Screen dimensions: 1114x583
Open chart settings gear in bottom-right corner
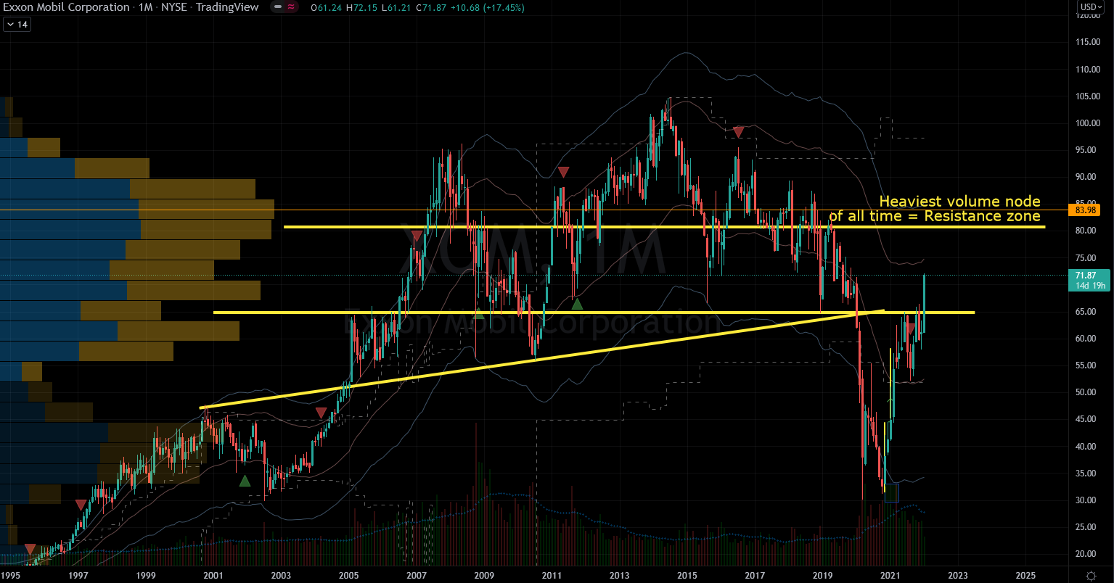(1092, 575)
